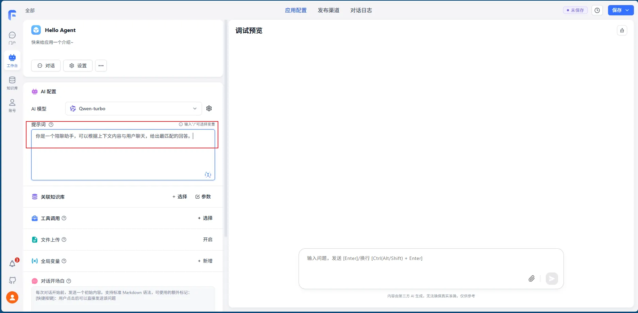Open the GitHub icon in the sidebar
Viewport: 638px width, 313px height.
[12, 280]
